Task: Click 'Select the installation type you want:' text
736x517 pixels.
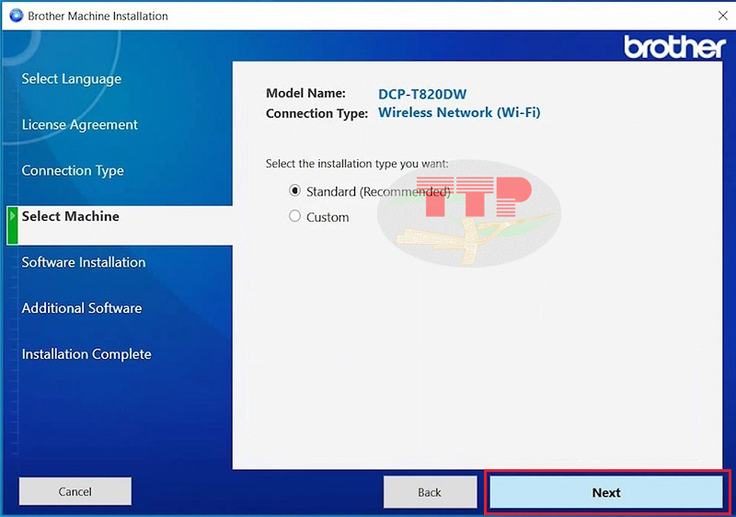Action: (x=357, y=164)
